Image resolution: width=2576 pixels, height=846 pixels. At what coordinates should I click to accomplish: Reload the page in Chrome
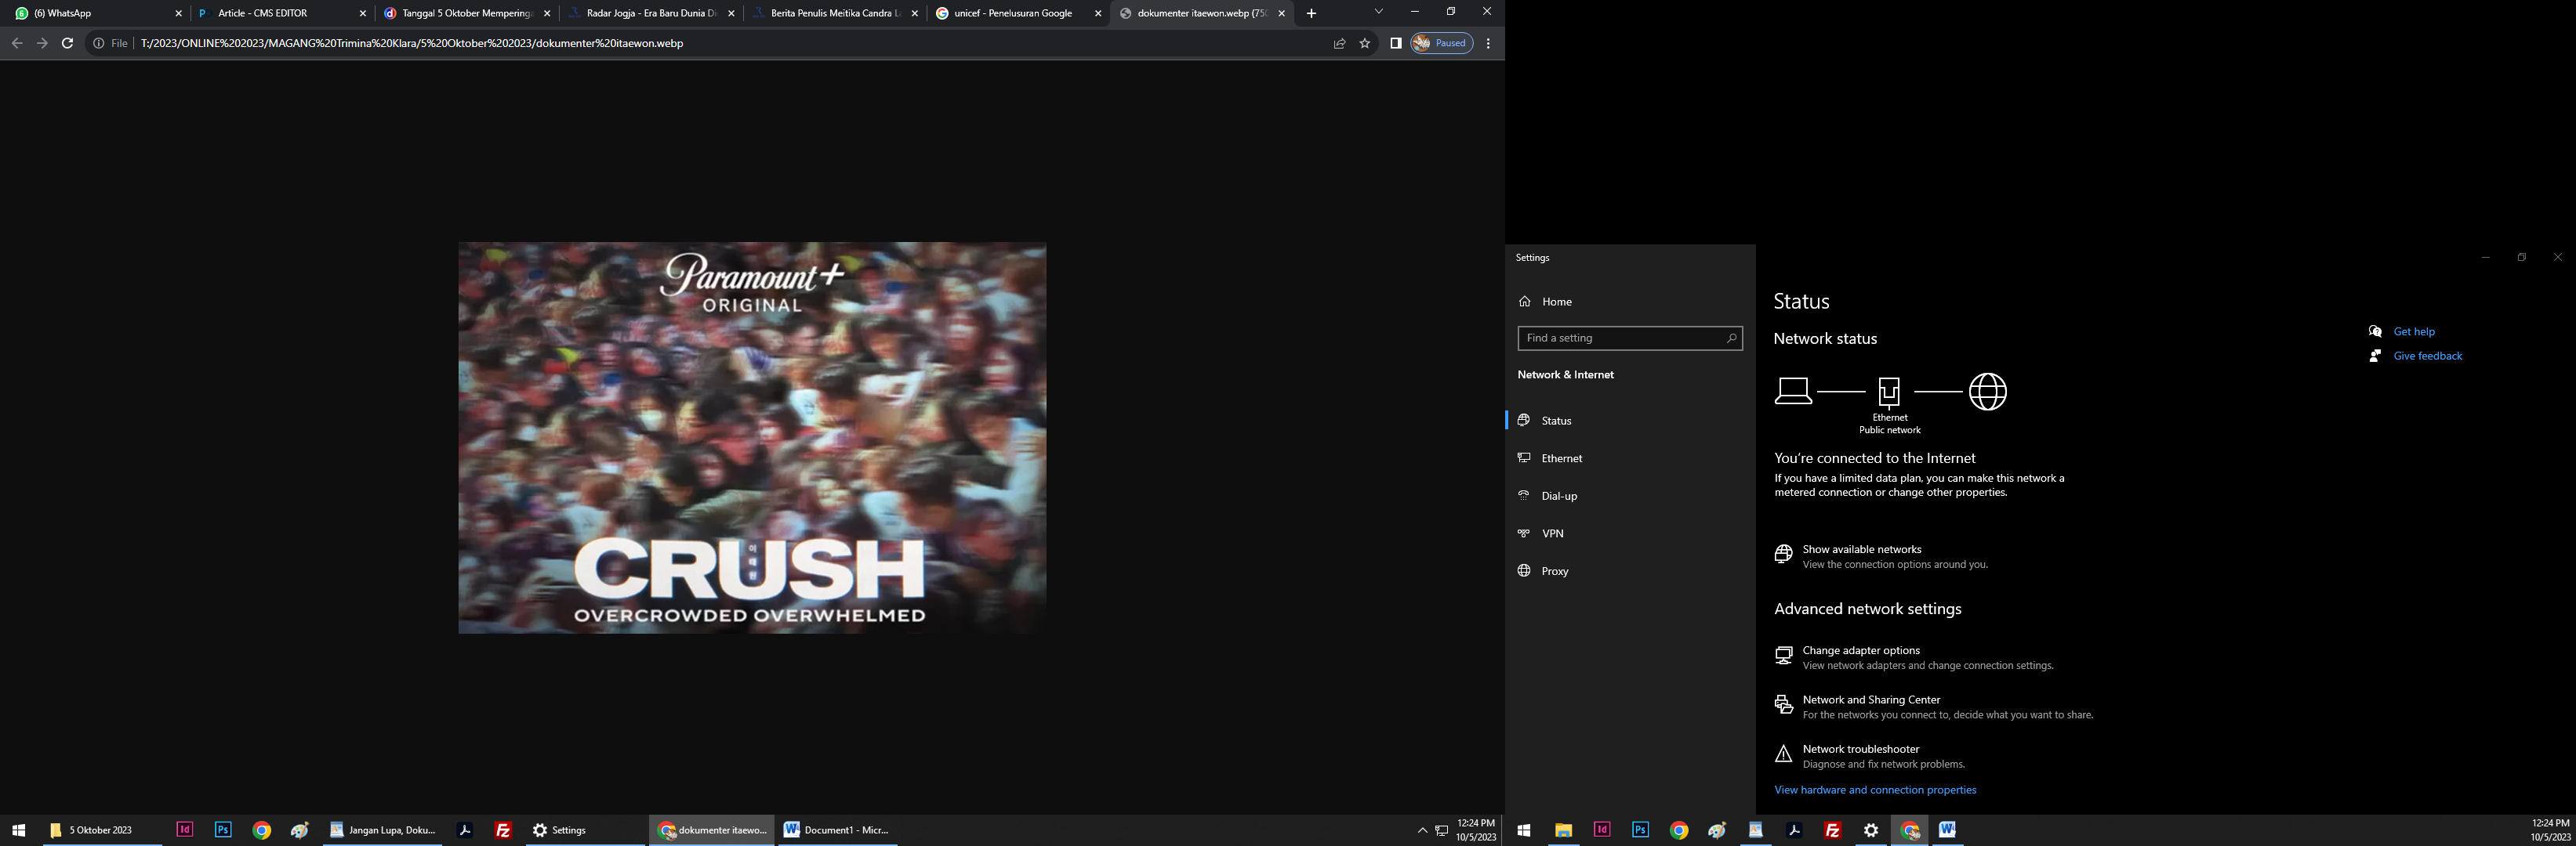(67, 43)
